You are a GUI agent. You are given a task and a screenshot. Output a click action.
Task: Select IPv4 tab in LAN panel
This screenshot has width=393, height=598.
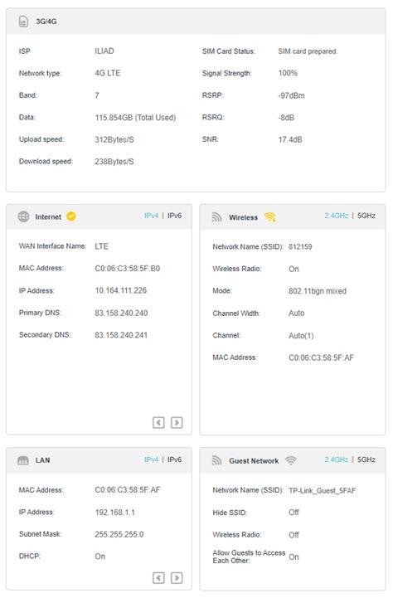tap(152, 459)
